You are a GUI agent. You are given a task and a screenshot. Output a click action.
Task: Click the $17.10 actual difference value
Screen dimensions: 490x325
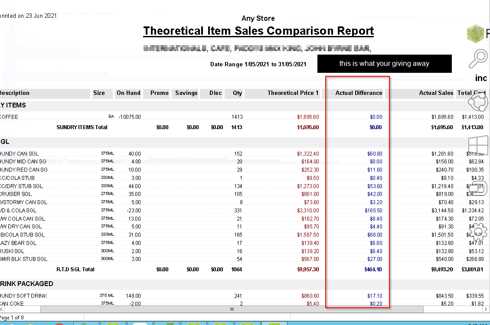coord(375,296)
